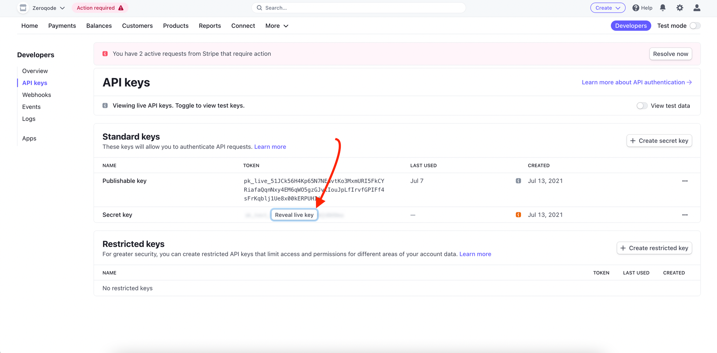Open the Balances tab
This screenshot has width=717, height=353.
(99, 26)
